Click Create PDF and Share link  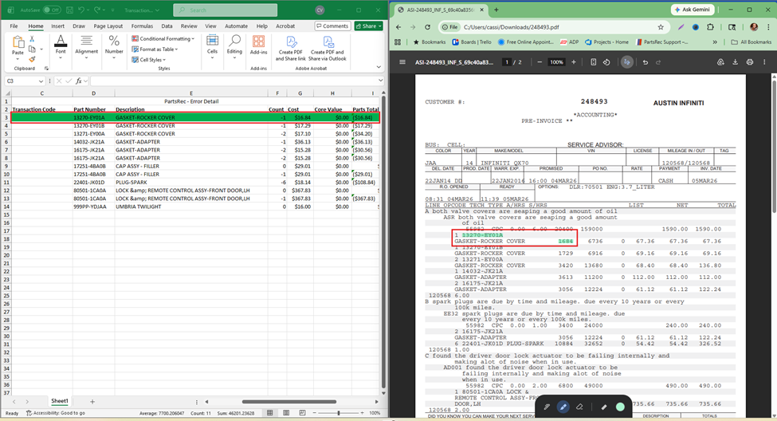[291, 49]
